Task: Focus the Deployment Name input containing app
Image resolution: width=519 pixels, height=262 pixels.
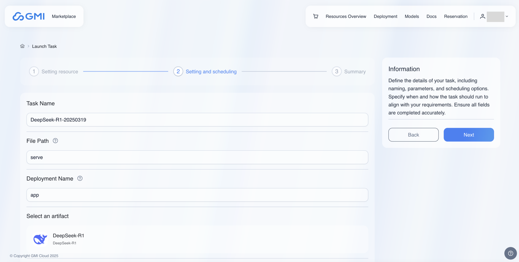Action: click(197, 195)
